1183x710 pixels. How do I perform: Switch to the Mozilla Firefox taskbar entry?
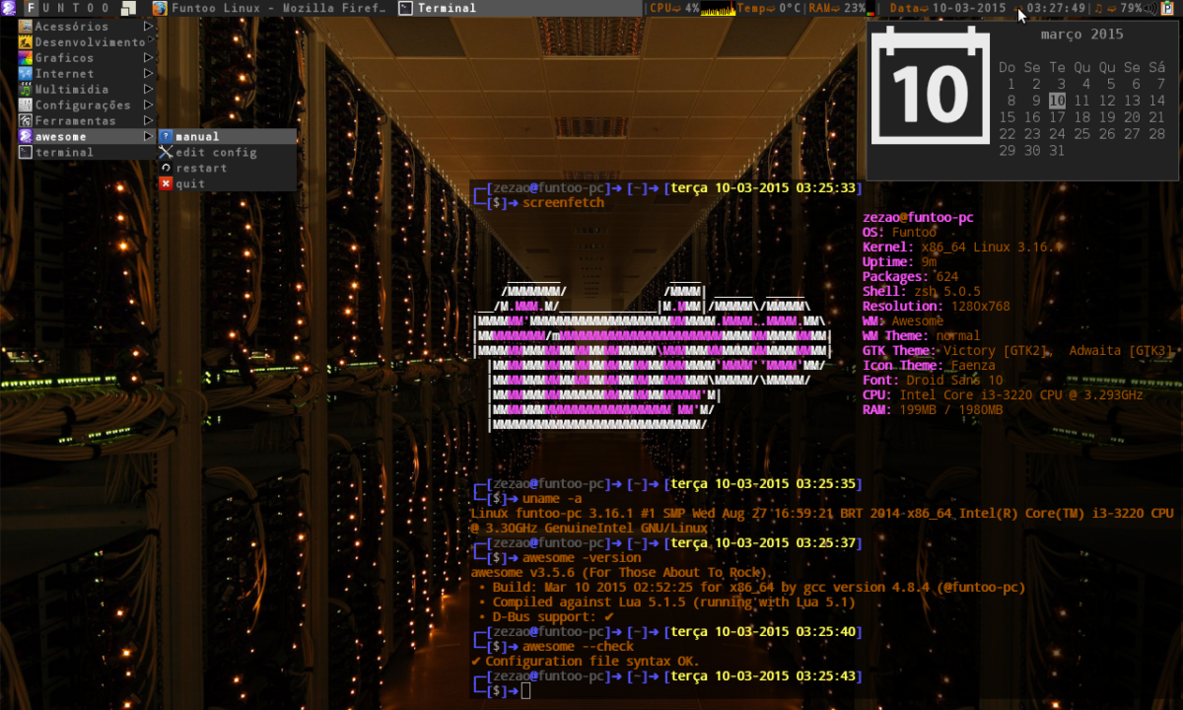271,8
